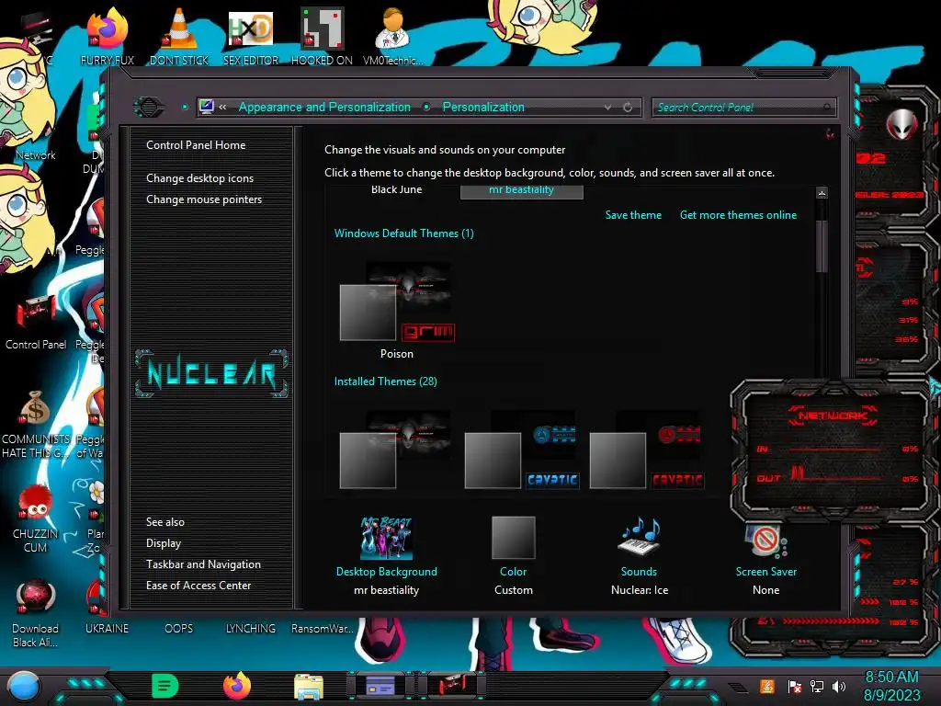Click in the Search Control Panel field

pos(743,108)
